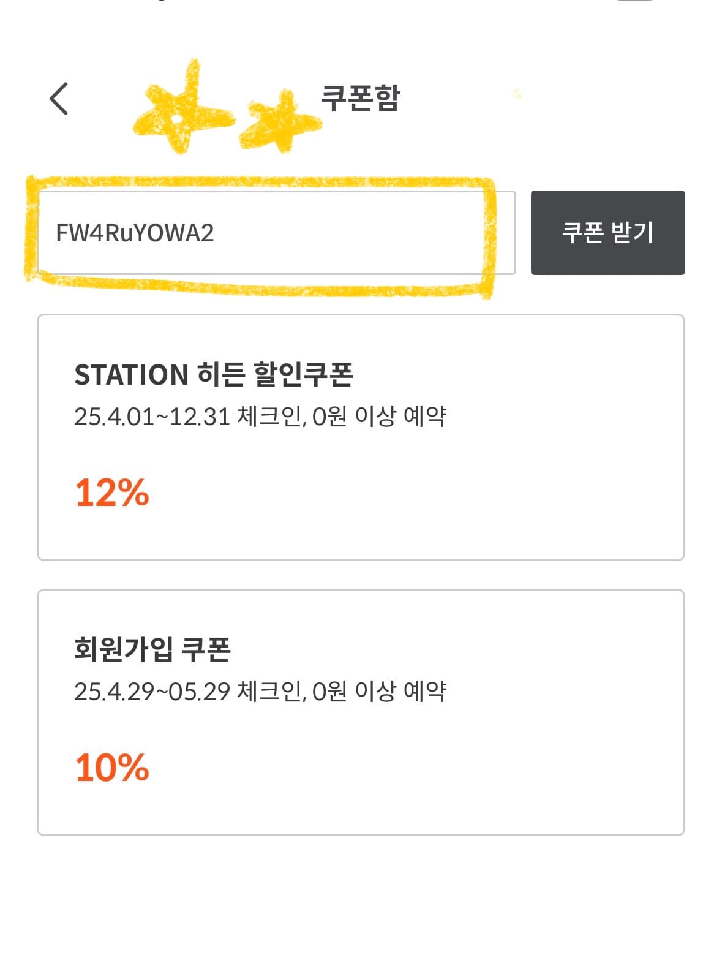722x963 pixels.
Task: Select the 회원가입 쿠폰 title
Action: tap(152, 649)
